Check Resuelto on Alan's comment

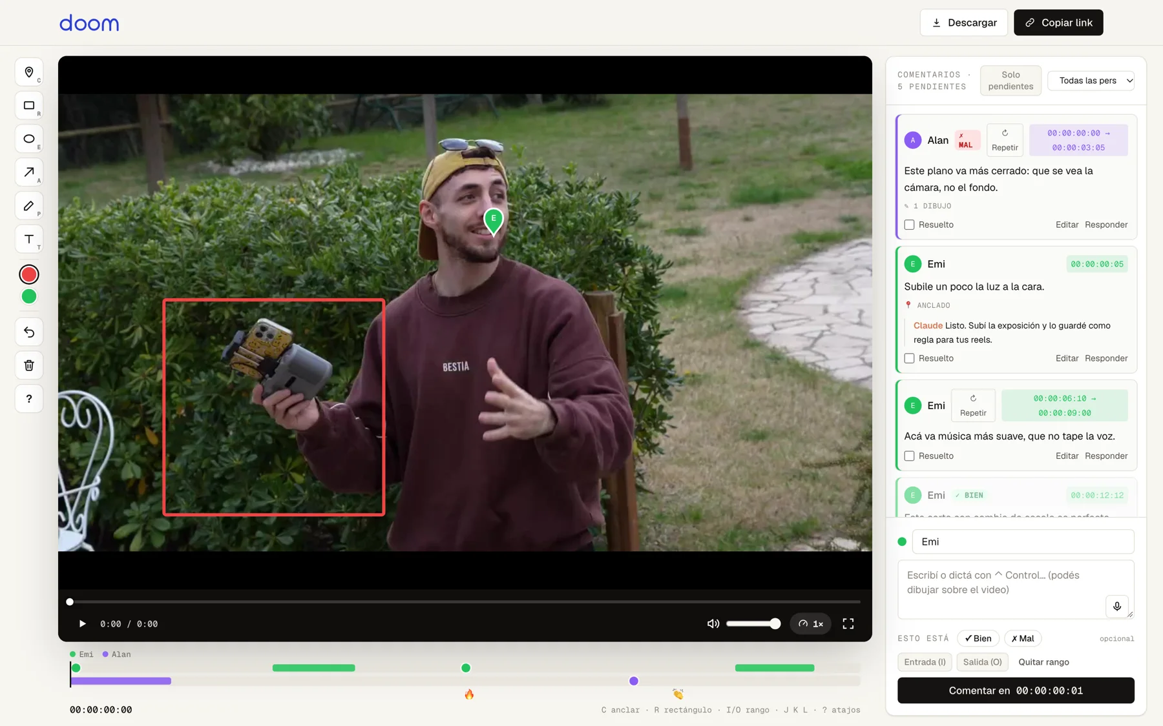click(x=909, y=225)
